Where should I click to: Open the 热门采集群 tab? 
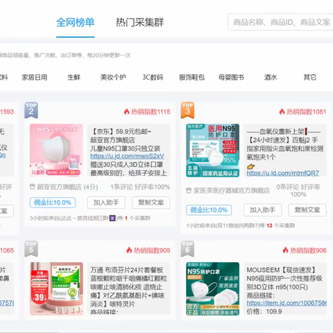139,23
